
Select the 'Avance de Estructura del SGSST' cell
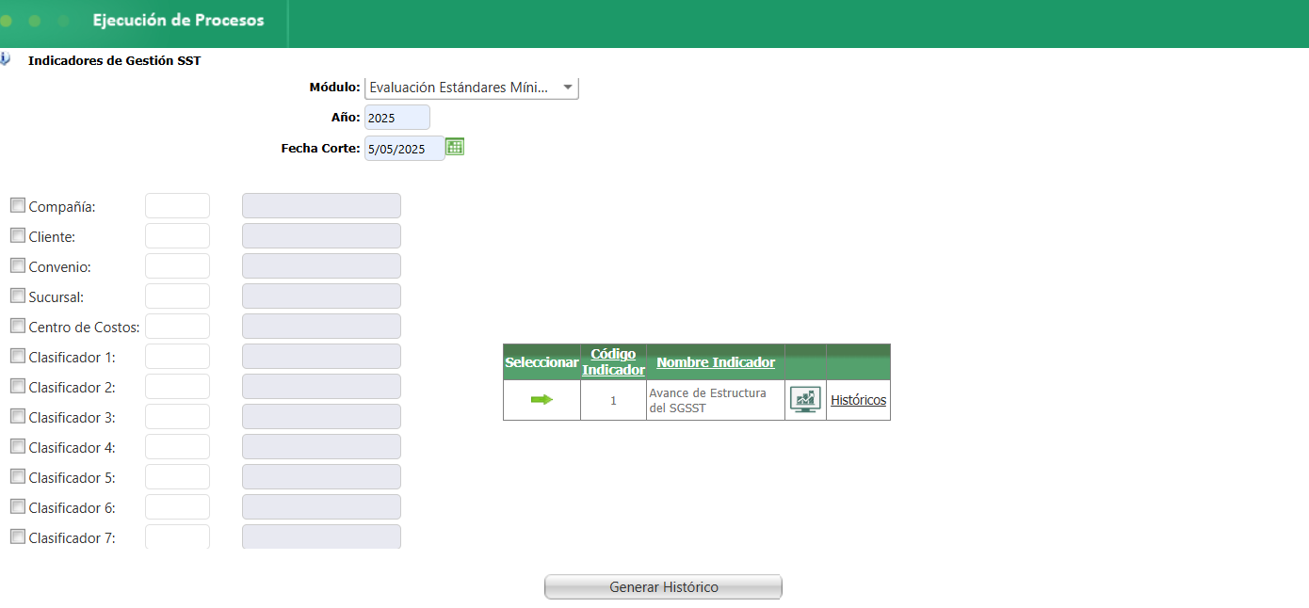click(716, 400)
